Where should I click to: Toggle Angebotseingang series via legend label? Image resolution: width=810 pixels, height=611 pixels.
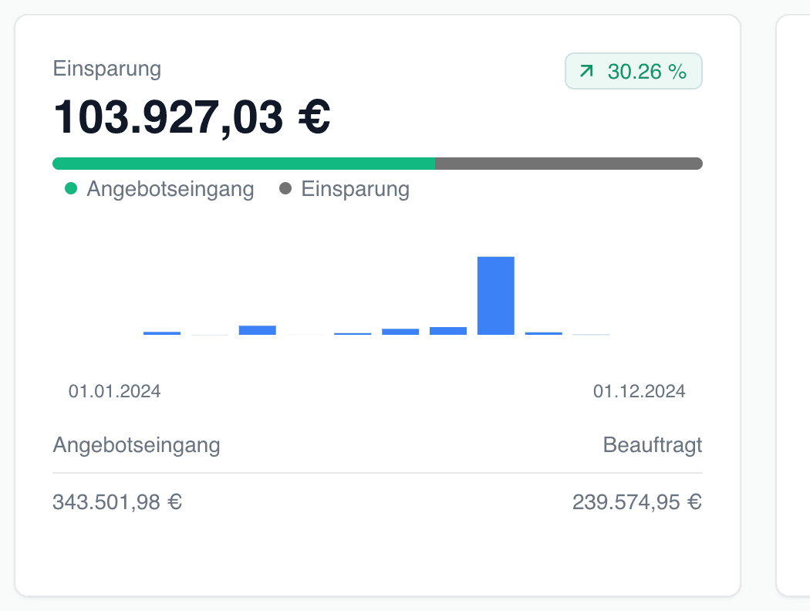170,189
